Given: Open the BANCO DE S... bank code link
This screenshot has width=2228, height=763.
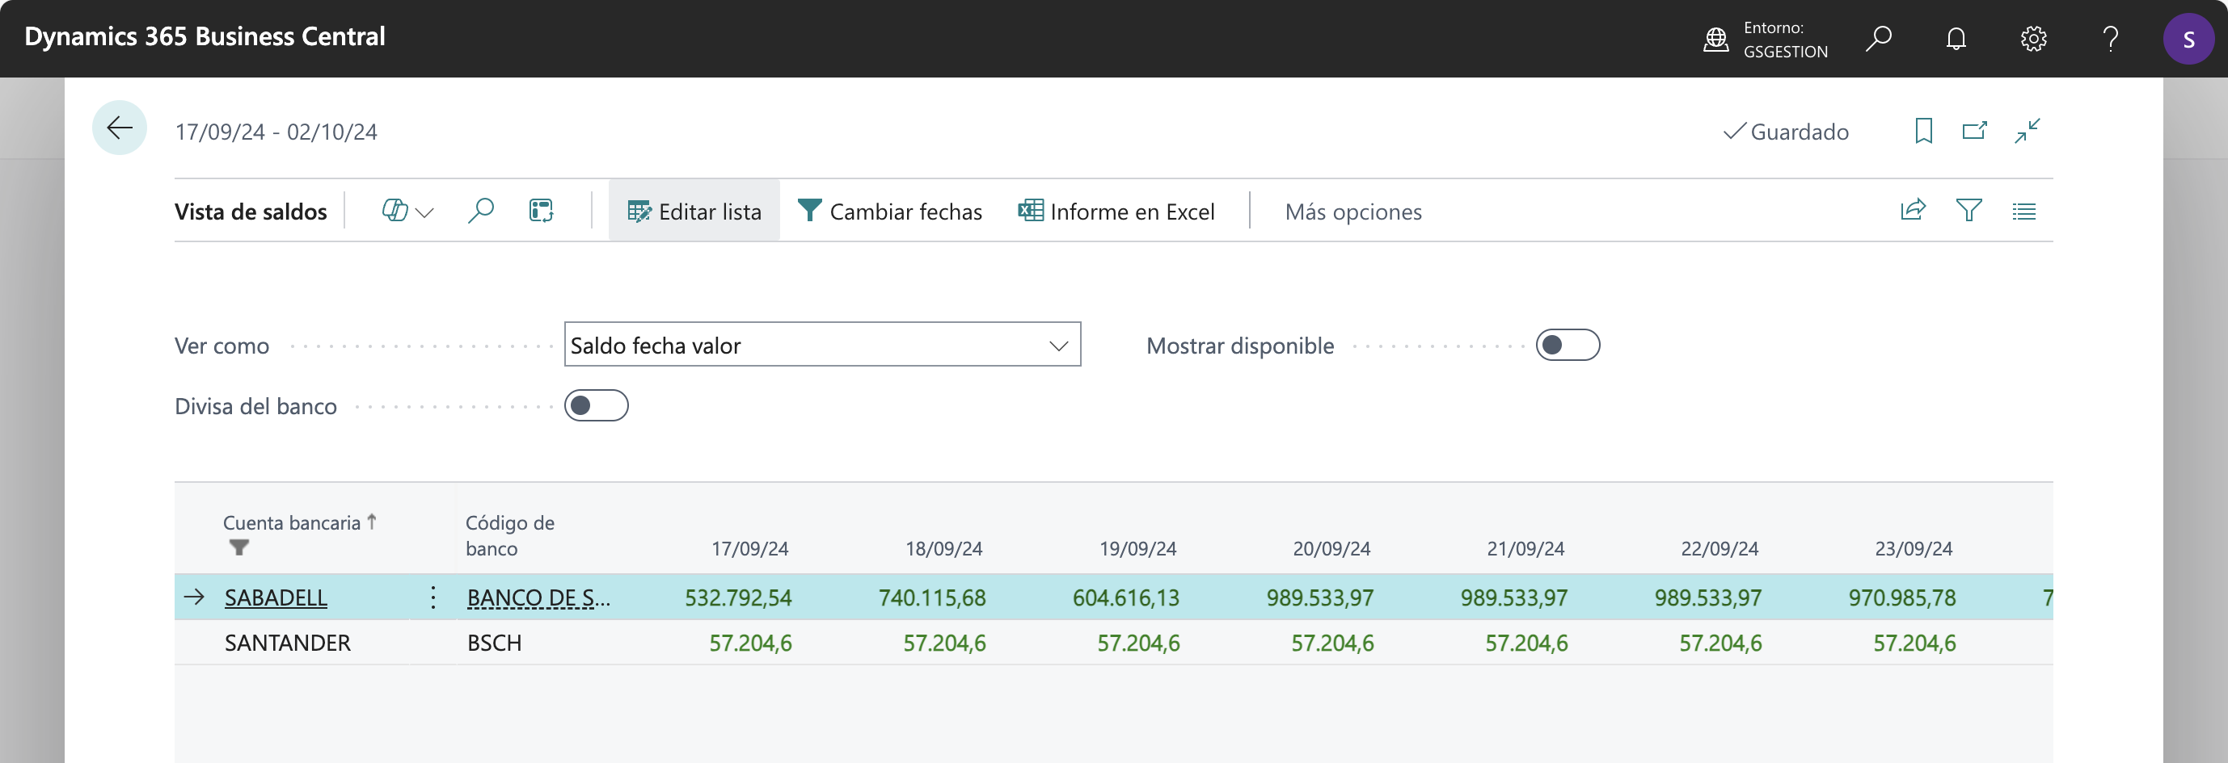Looking at the screenshot, I should (538, 597).
